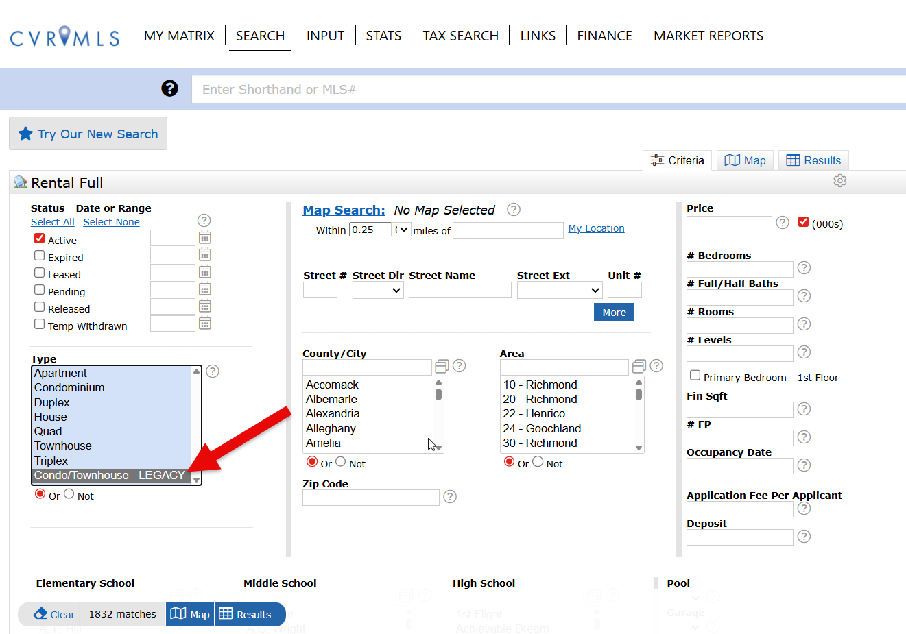Click the Zip Code input field
This screenshot has width=906, height=634.
[x=371, y=498]
